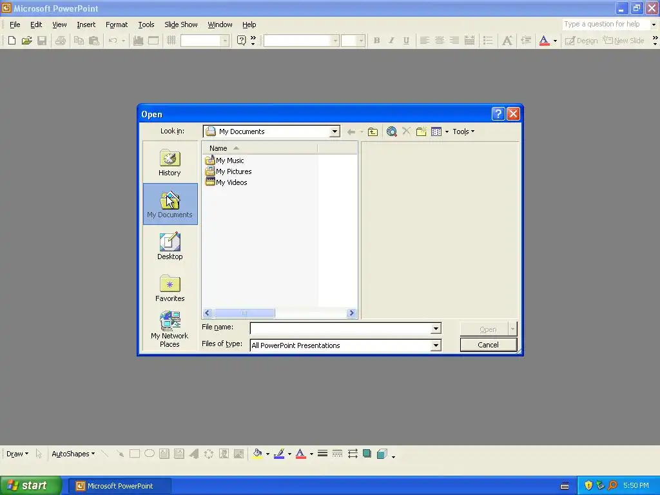This screenshot has height=495, width=660.
Task: Toggle Italic formatting button
Action: 391,41
